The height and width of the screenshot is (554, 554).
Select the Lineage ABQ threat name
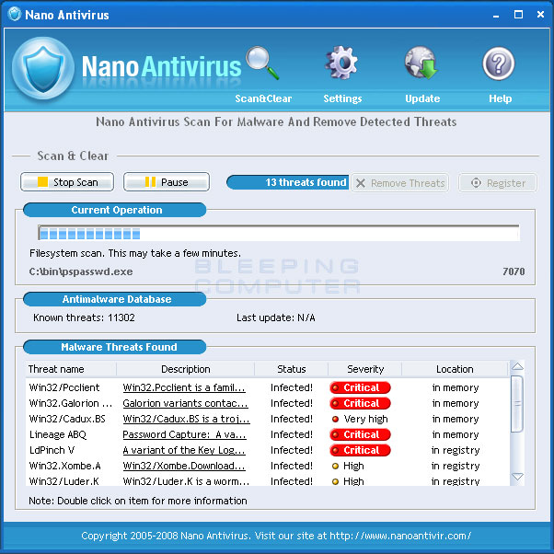tap(58, 434)
